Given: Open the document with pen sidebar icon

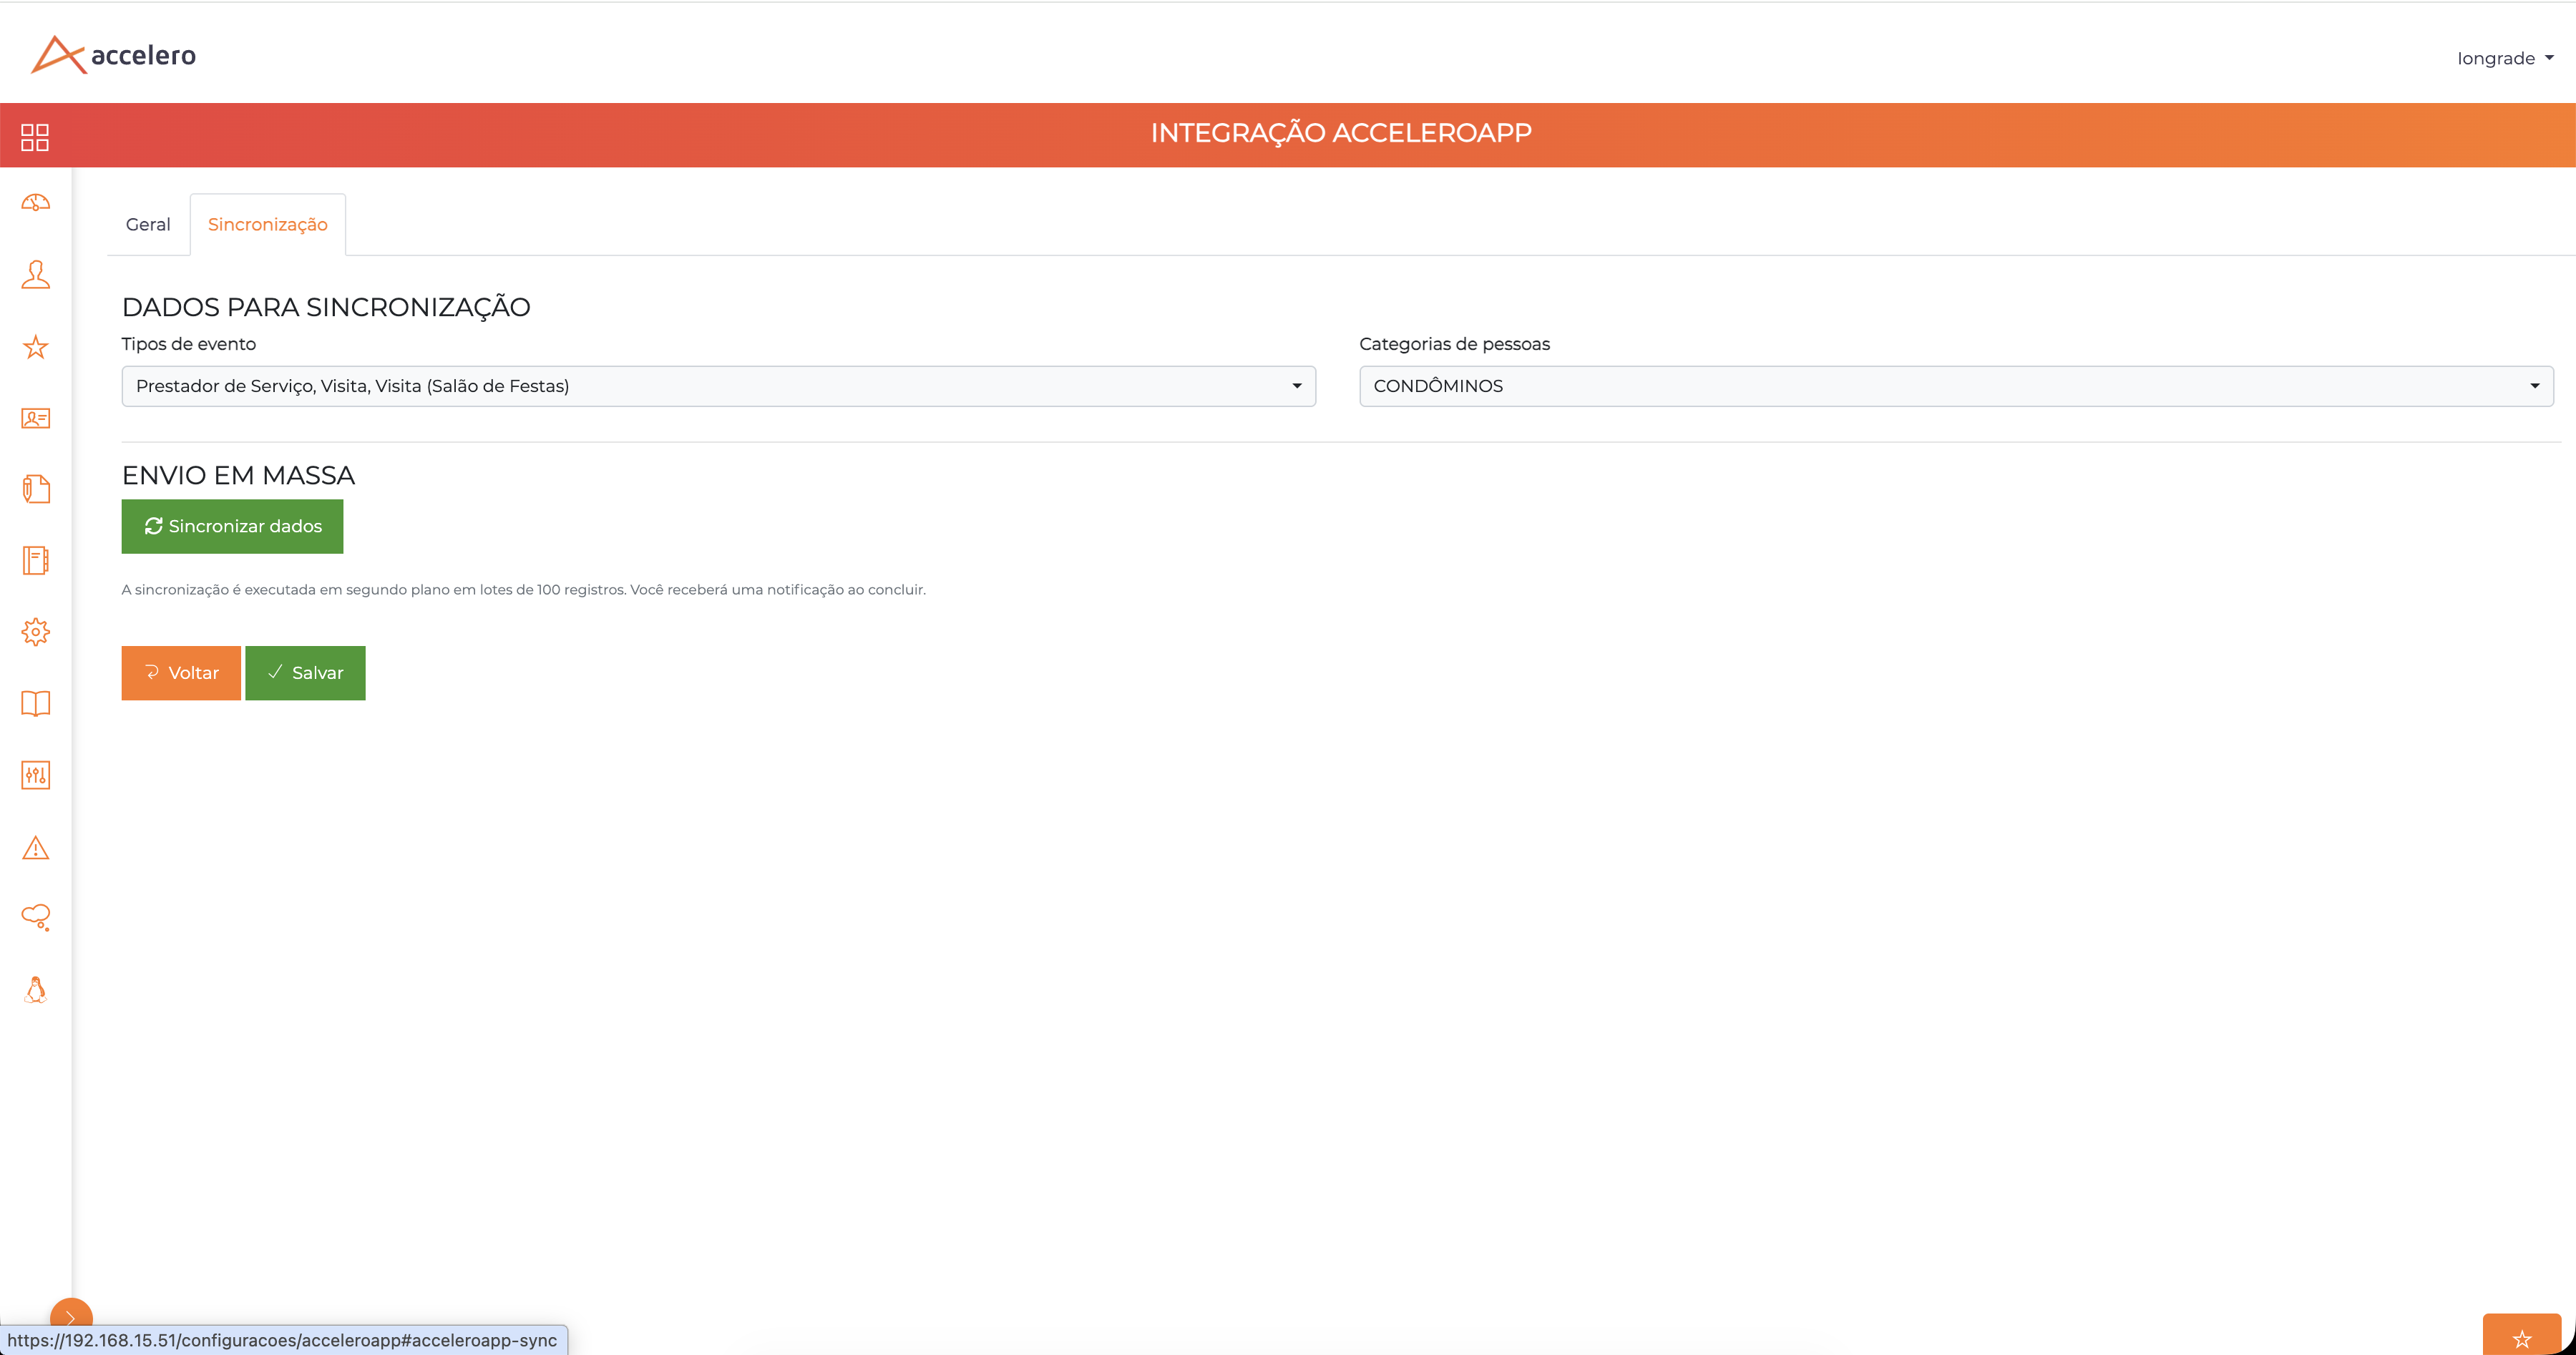Looking at the screenshot, I should click(x=35, y=489).
